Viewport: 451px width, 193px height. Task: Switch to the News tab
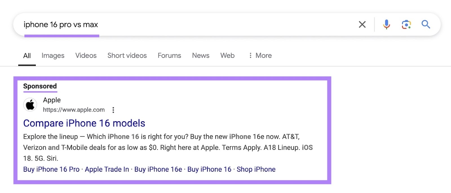click(200, 55)
